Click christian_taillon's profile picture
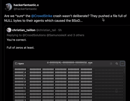The height and width of the screenshot is (101, 130). pyautogui.click(x=9, y=30)
